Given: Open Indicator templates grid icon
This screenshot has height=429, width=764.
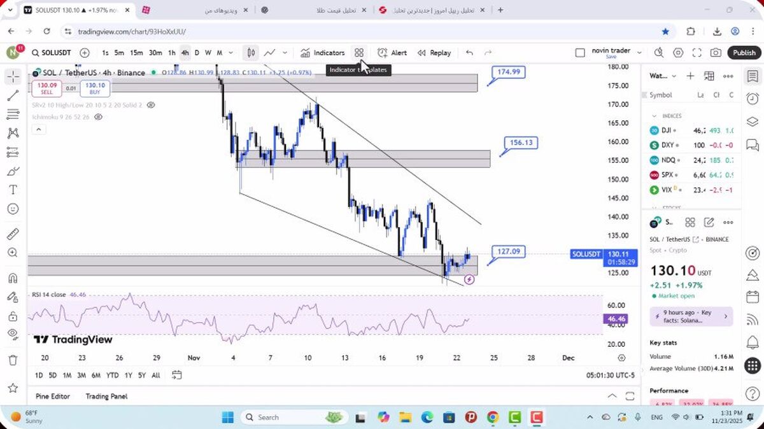Looking at the screenshot, I should click(x=359, y=53).
